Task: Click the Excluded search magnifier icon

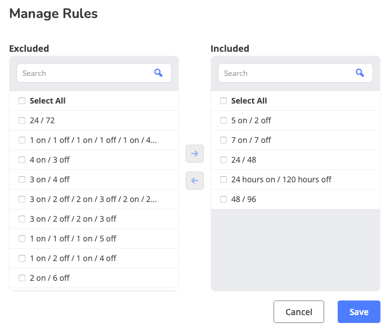Action: coord(158,73)
